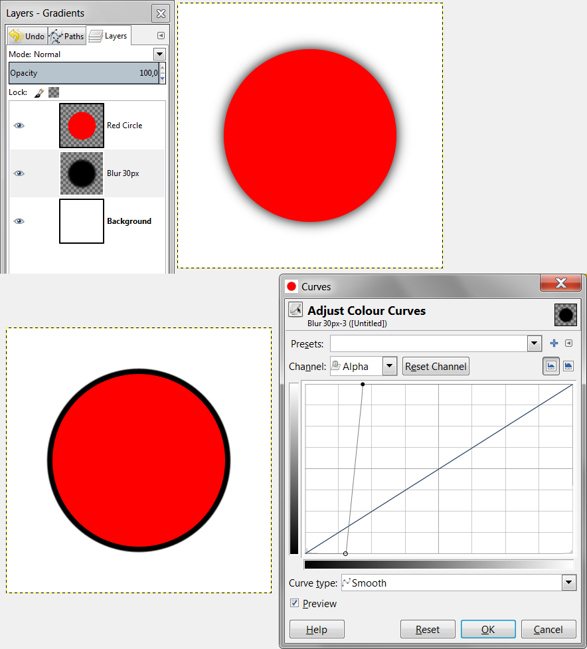587x649 pixels.
Task: Open the Channel Alpha dropdown
Action: coord(364,366)
